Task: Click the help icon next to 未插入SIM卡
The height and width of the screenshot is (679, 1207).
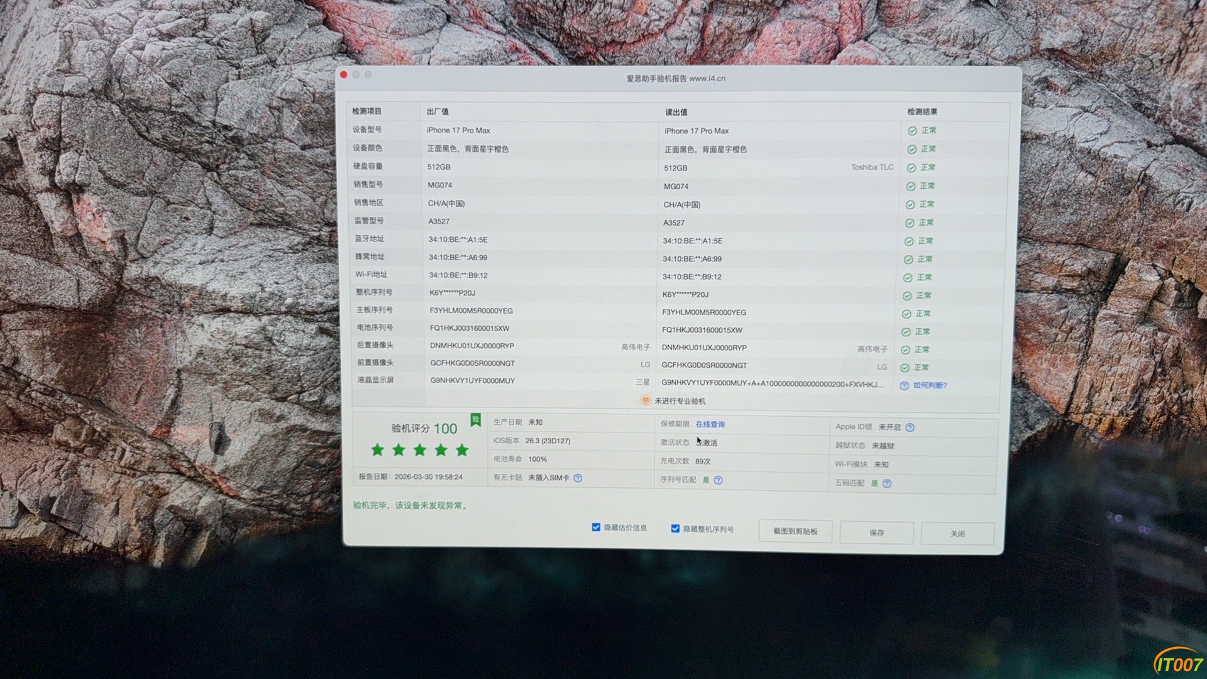Action: 578,478
